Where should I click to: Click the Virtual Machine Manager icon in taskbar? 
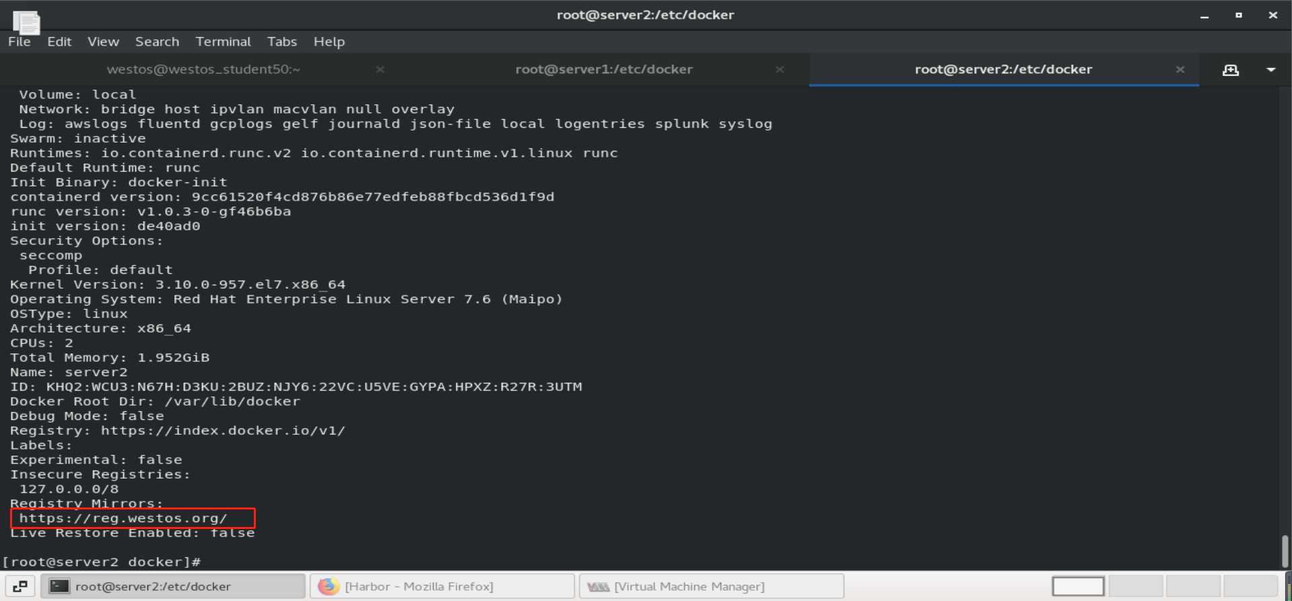click(x=598, y=587)
